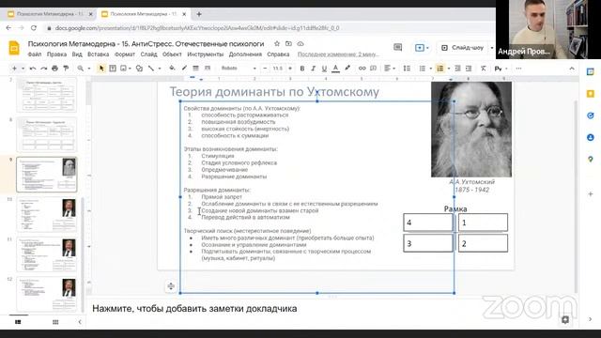Click the clear formatting icon
The image size is (601, 338).
(x=483, y=69)
